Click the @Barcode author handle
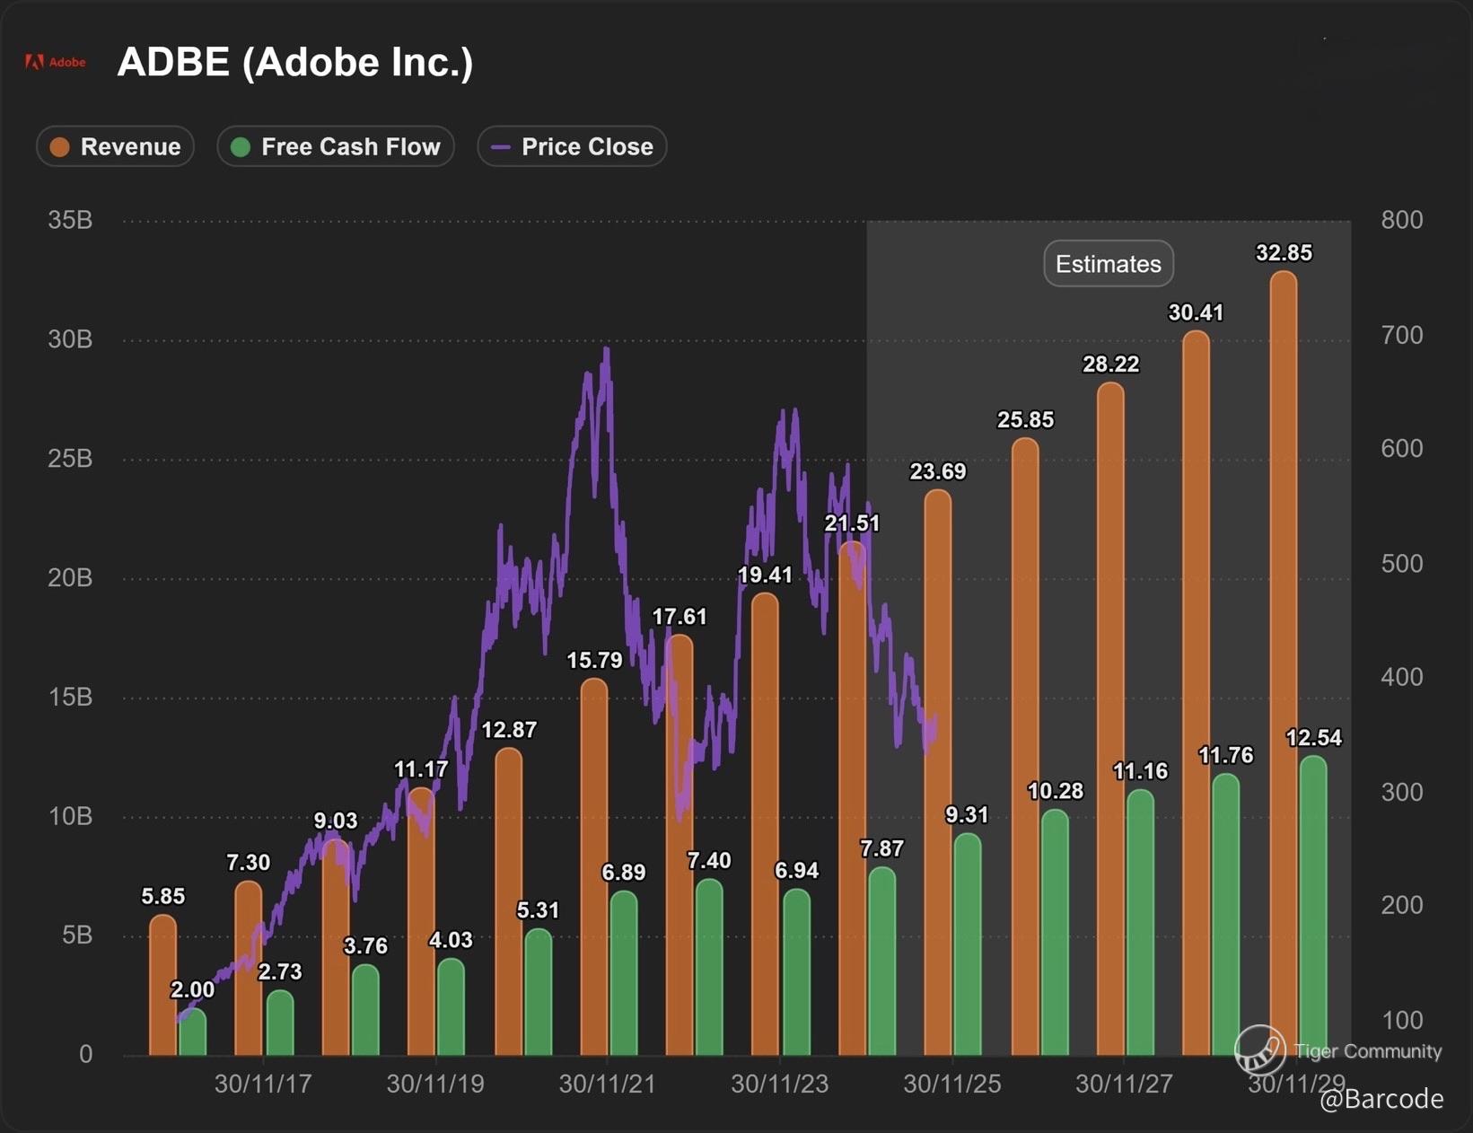Viewport: 1473px width, 1133px height. (1381, 1099)
